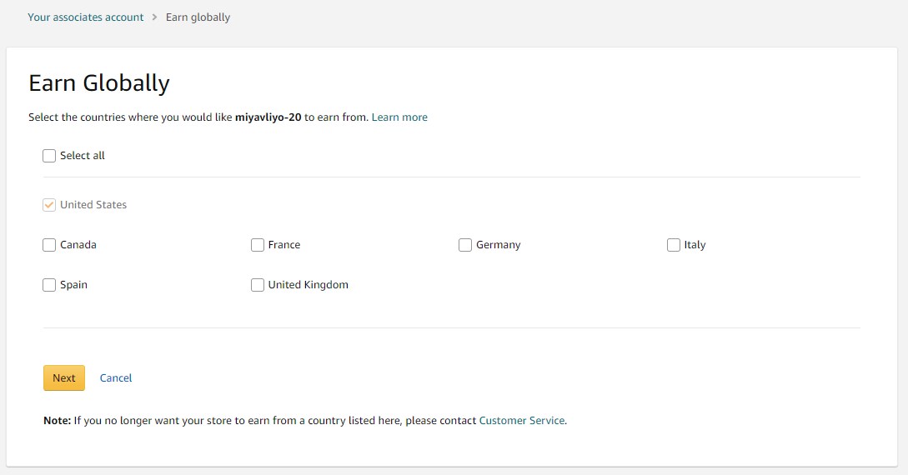The height and width of the screenshot is (475, 908).
Task: Toggle the Germany checkbox
Action: click(x=465, y=245)
